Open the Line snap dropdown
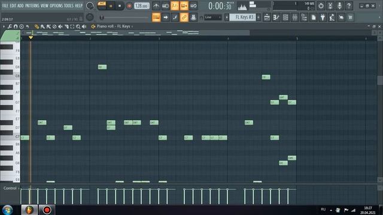Screen dimensions: 383x215 (213, 17)
